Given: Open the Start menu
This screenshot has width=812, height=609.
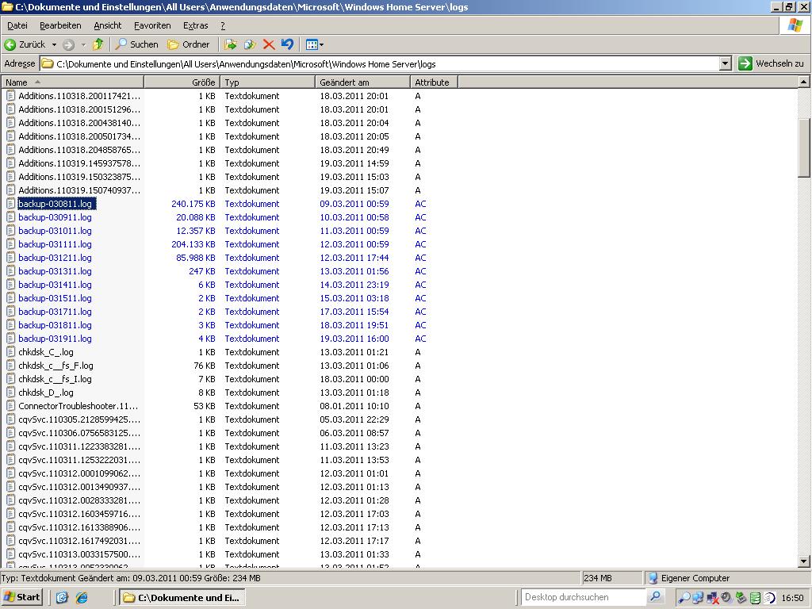Looking at the screenshot, I should 22,597.
